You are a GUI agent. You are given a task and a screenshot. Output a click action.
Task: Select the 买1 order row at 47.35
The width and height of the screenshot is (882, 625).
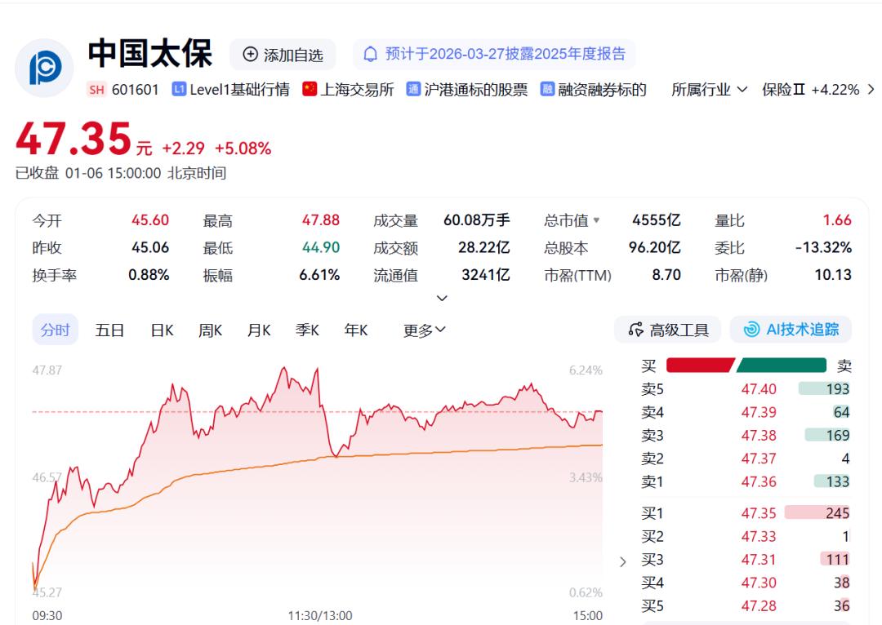coord(747,513)
